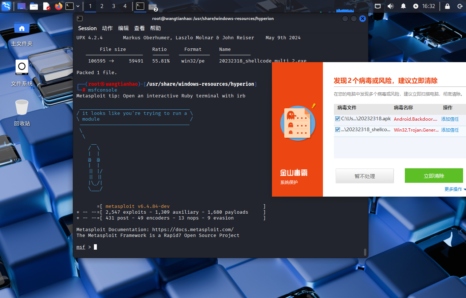Viewport: 466px width, 298px height.
Task: Open the file manager from the panel
Action: pyautogui.click(x=34, y=6)
